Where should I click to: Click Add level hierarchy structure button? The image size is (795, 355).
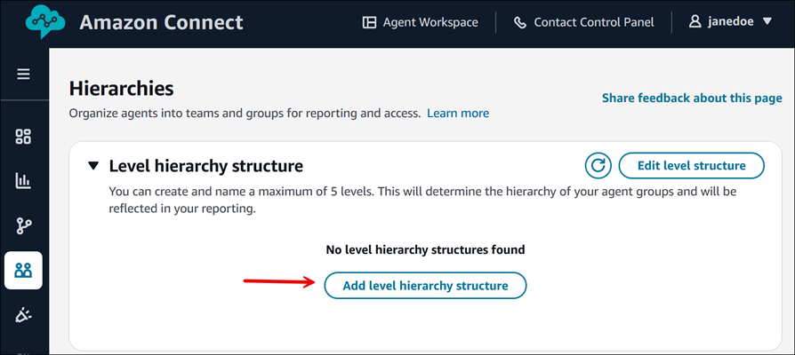tap(425, 285)
